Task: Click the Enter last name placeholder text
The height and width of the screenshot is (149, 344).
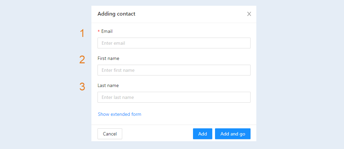Action: (117, 98)
